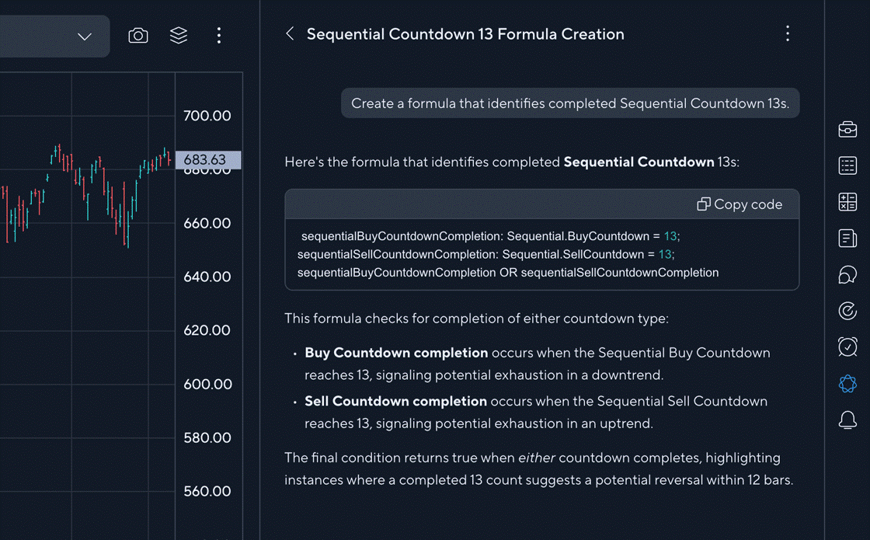Open the notifications bell icon
This screenshot has width=870, height=540.
pyautogui.click(x=847, y=420)
